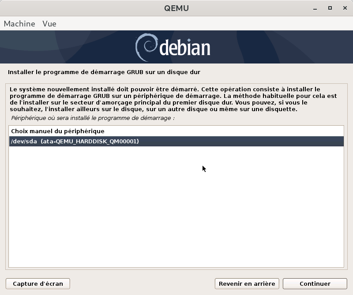Minimize the QEMU window
Image resolution: width=353 pixels, height=295 pixels.
tap(316, 8)
